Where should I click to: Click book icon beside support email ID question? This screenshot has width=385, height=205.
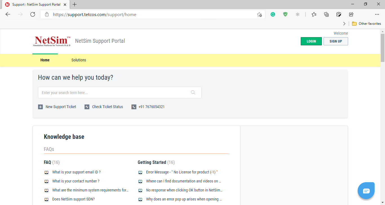(47, 172)
